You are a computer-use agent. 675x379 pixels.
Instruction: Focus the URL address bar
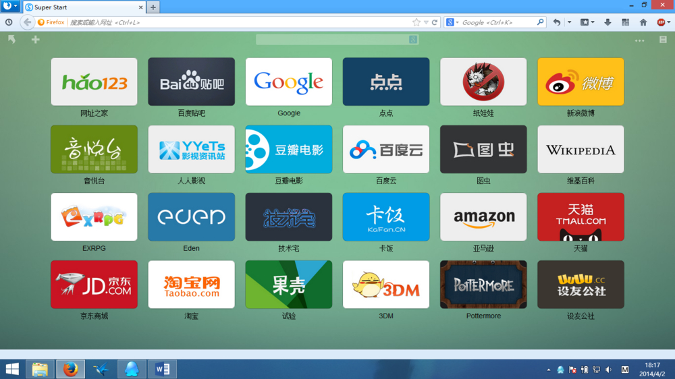pos(239,22)
